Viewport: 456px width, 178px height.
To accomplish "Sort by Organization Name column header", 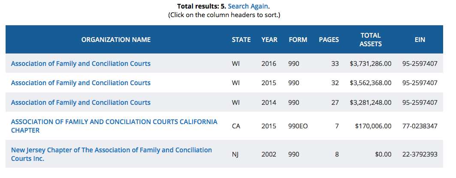I will 116,39.
